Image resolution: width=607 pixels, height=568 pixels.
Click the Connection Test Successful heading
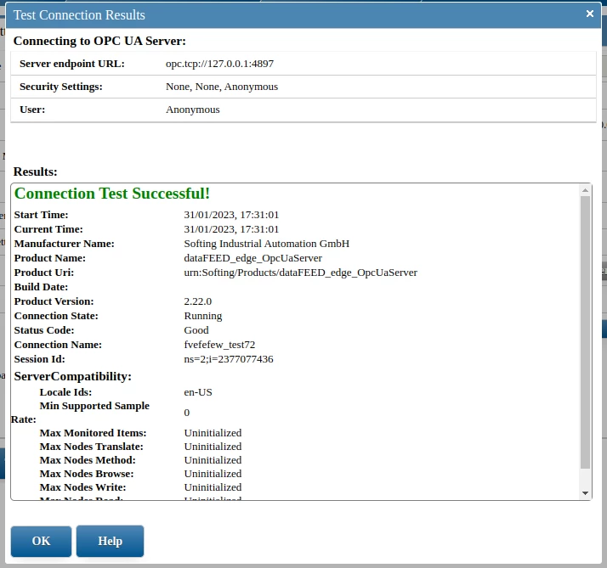112,194
